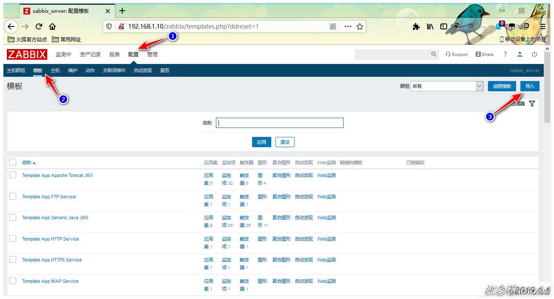Click the 导入 import button
Viewport: 554px width, 299px height.
pyautogui.click(x=530, y=86)
